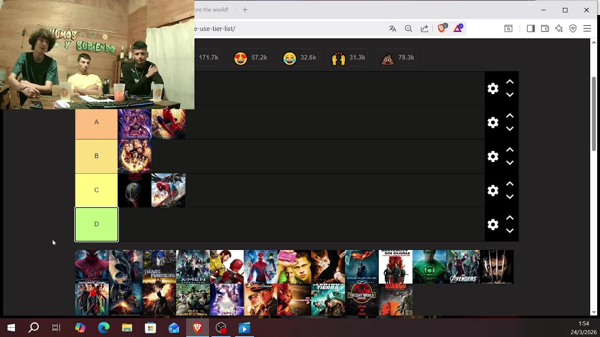Open settings gear for tier C row
This screenshot has width=600, height=337.
pyautogui.click(x=493, y=191)
